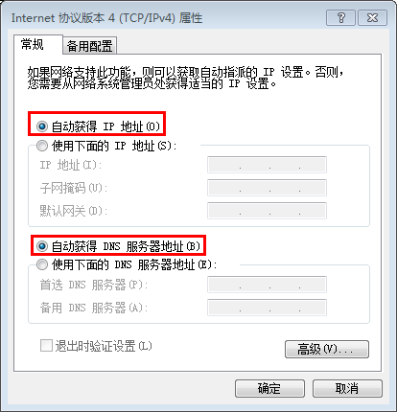The image size is (397, 412).
Task: Click the dialog title bar text
Action: 107,18
